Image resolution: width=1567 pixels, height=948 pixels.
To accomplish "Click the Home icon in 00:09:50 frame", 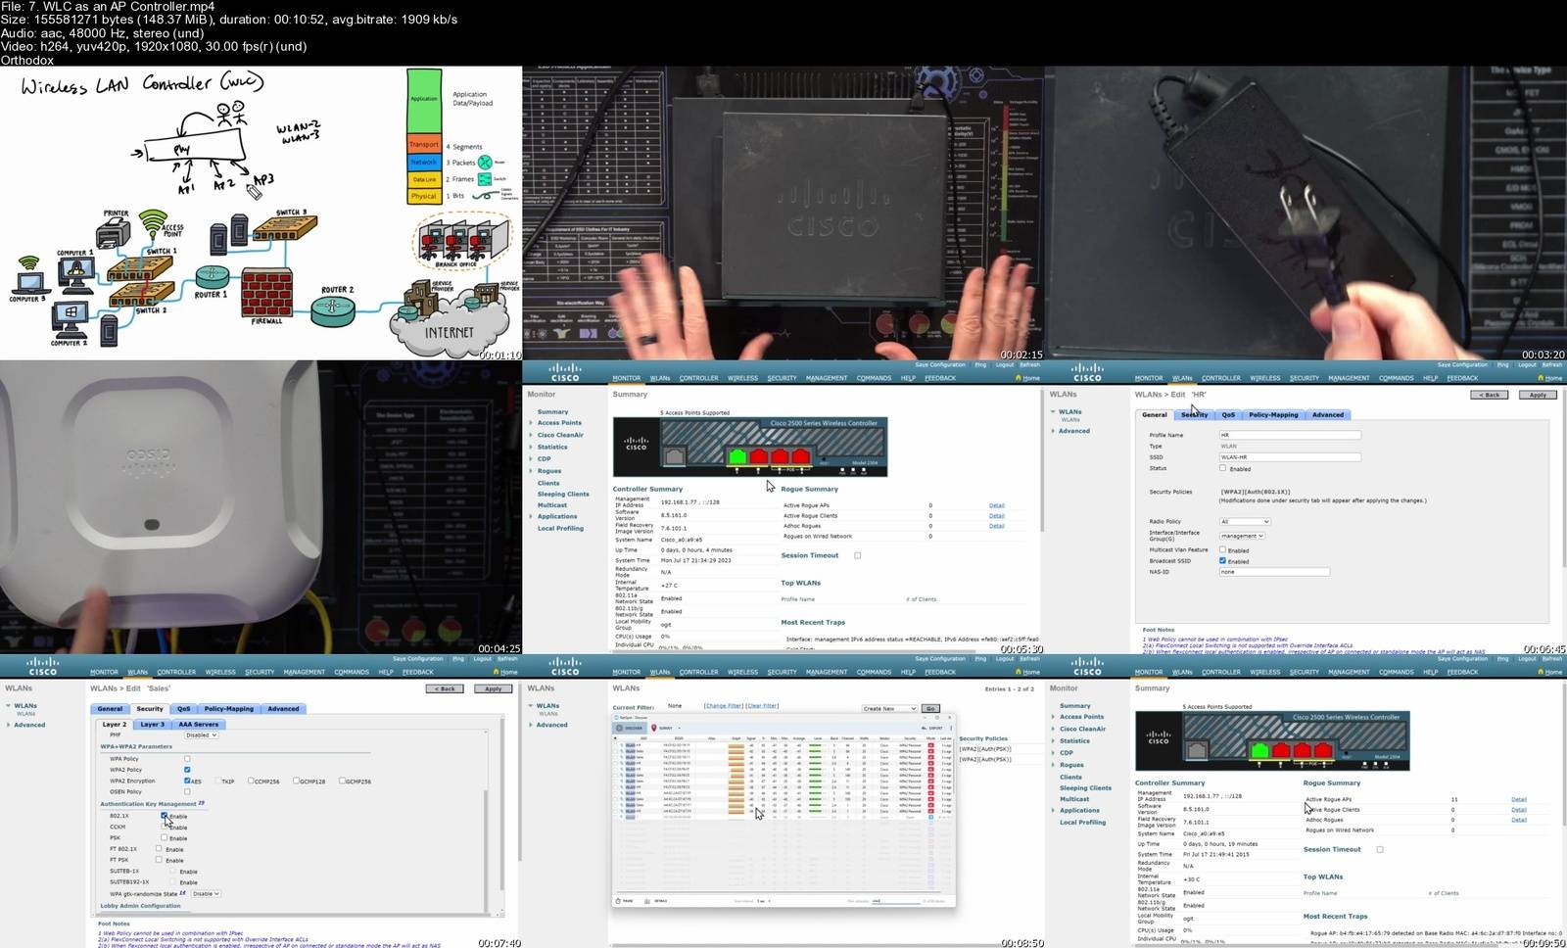I will click(1540, 672).
